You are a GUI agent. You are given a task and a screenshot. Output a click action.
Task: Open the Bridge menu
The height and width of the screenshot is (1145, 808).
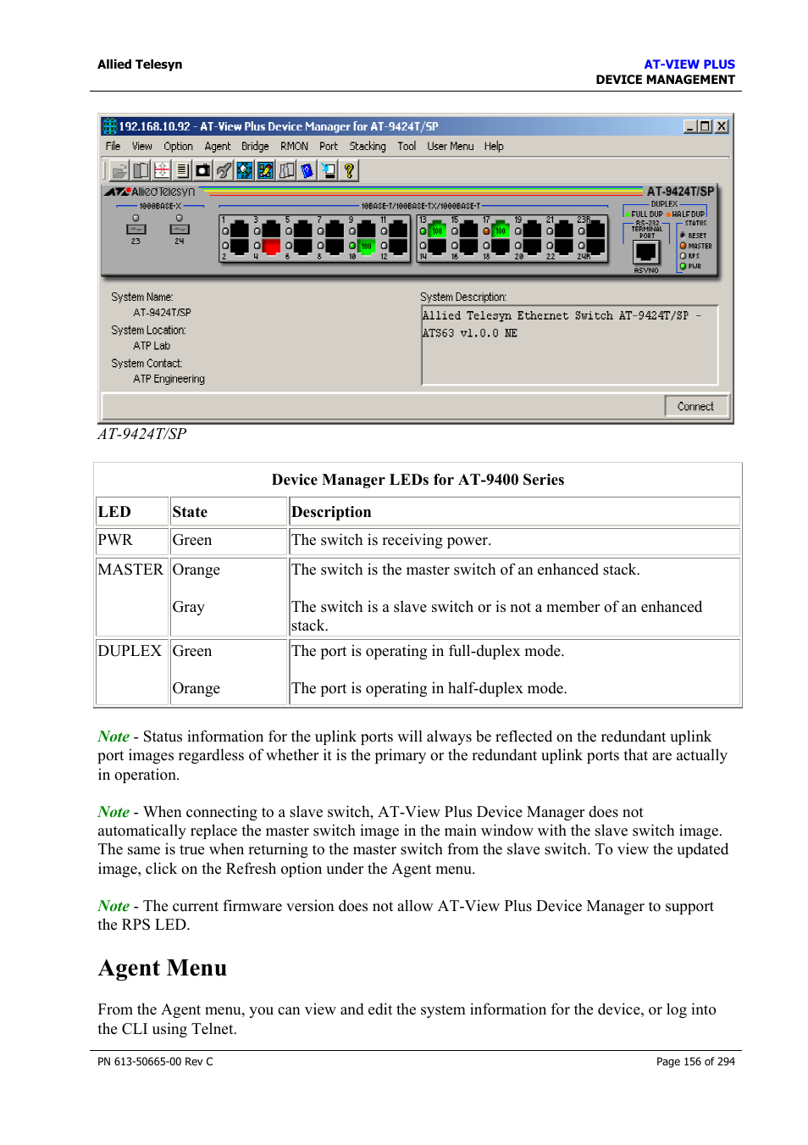point(255,146)
